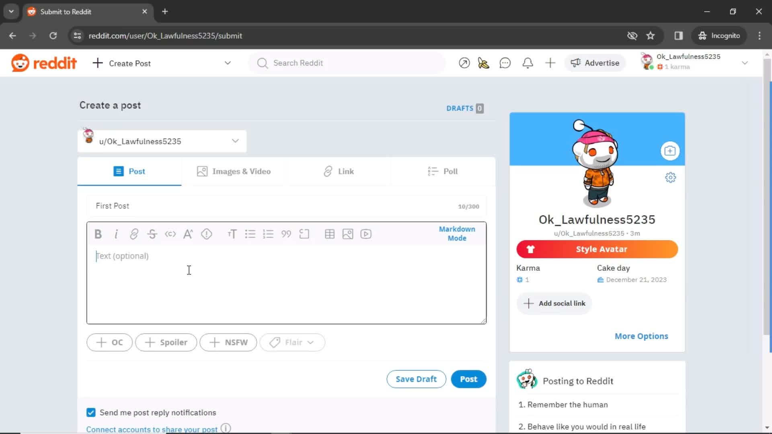Click Connect accounts to share post
Viewport: 772px width, 434px height.
(152, 429)
